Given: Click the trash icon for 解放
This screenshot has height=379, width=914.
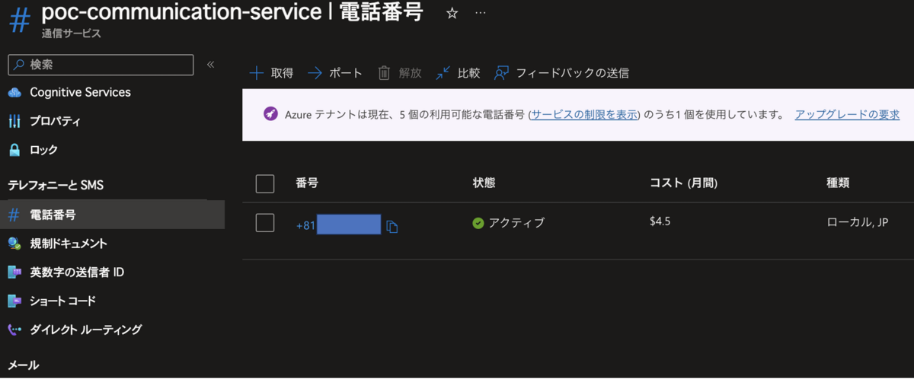Looking at the screenshot, I should point(385,73).
